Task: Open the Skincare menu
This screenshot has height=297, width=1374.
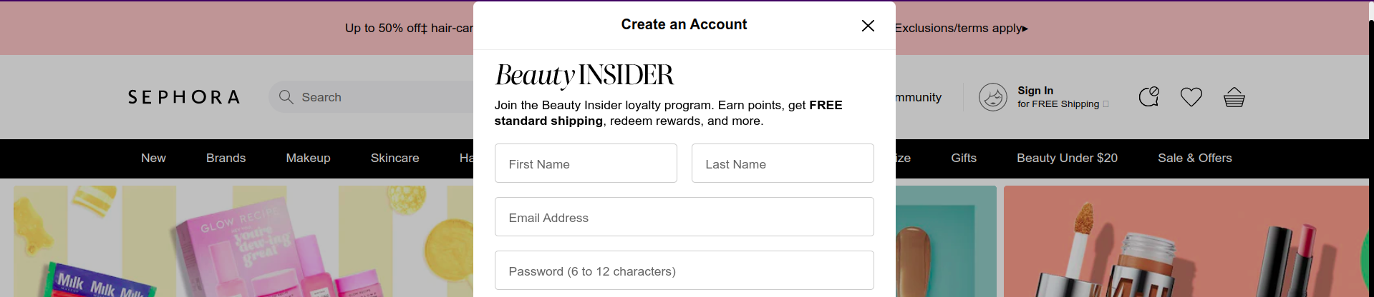Action: coord(395,158)
